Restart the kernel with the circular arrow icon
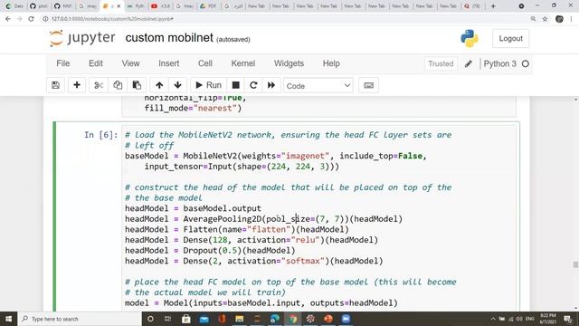The image size is (579, 326). click(x=253, y=85)
